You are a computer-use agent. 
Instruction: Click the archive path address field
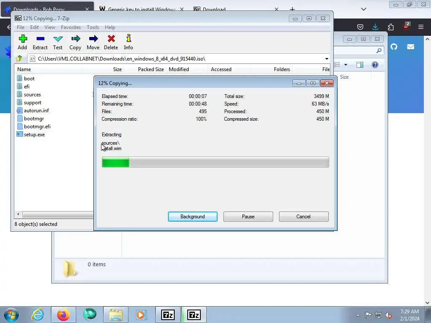176,59
